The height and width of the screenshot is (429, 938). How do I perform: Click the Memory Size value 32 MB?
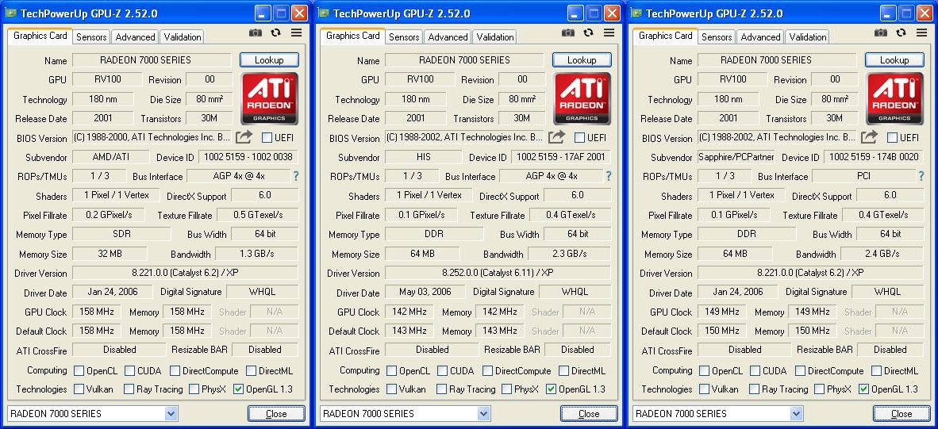(x=110, y=253)
